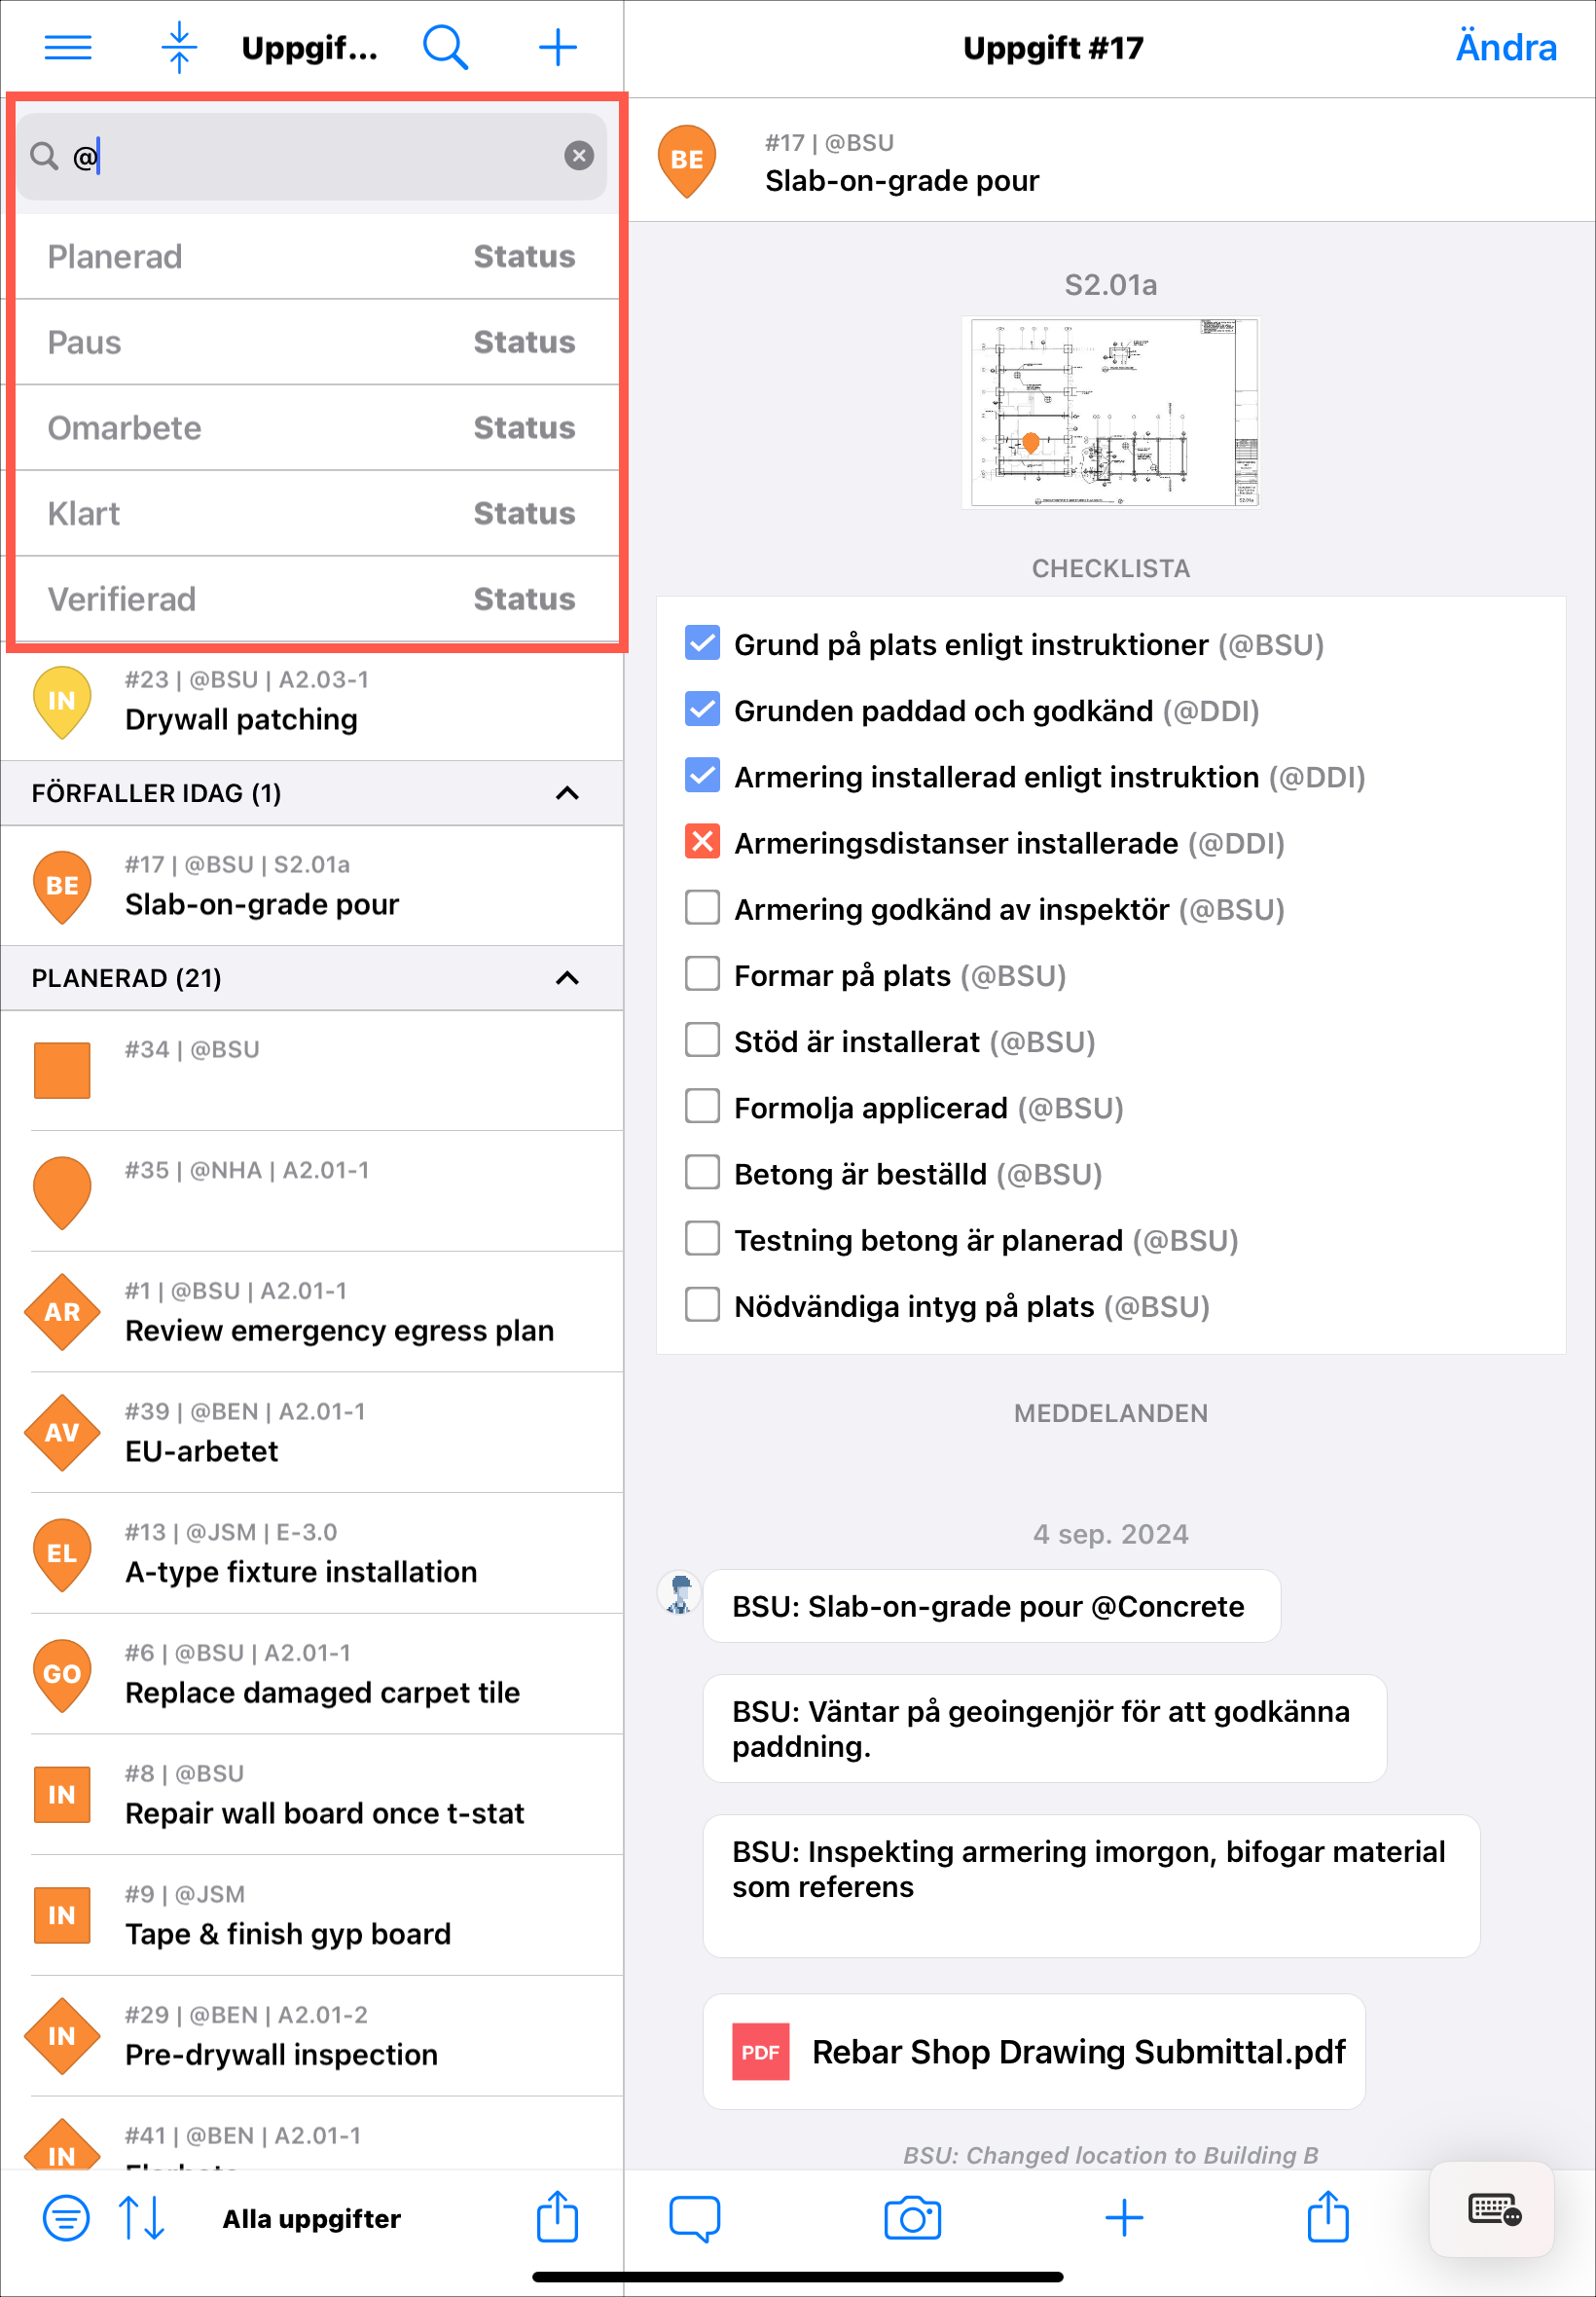Tap the sort arrows icon
The height and width of the screenshot is (2297, 1596).
(x=141, y=2217)
